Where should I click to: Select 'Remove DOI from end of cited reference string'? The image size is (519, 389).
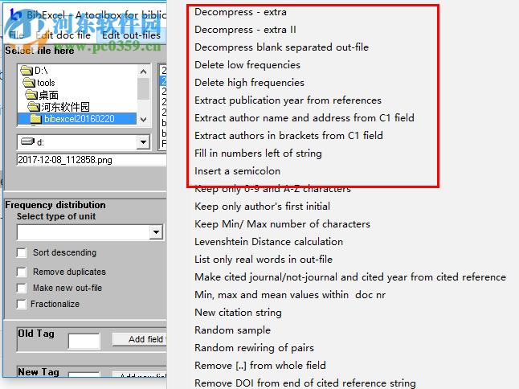pos(305,383)
